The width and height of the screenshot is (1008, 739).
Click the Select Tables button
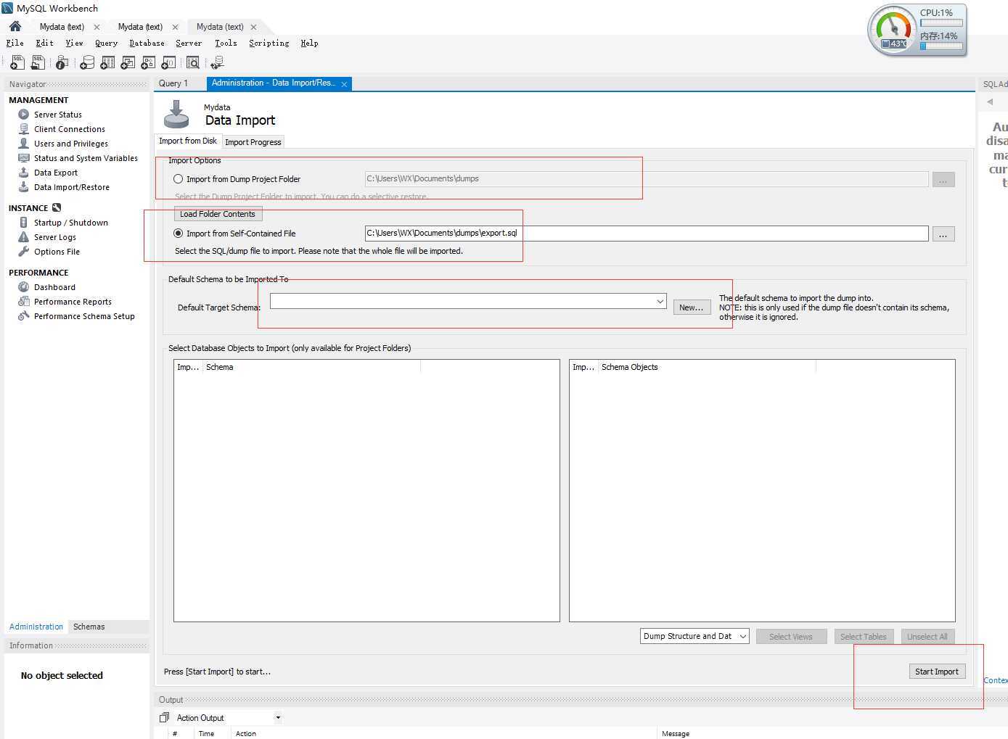[x=864, y=637]
